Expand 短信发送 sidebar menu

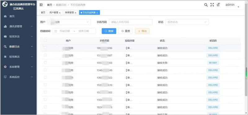point(32,36)
